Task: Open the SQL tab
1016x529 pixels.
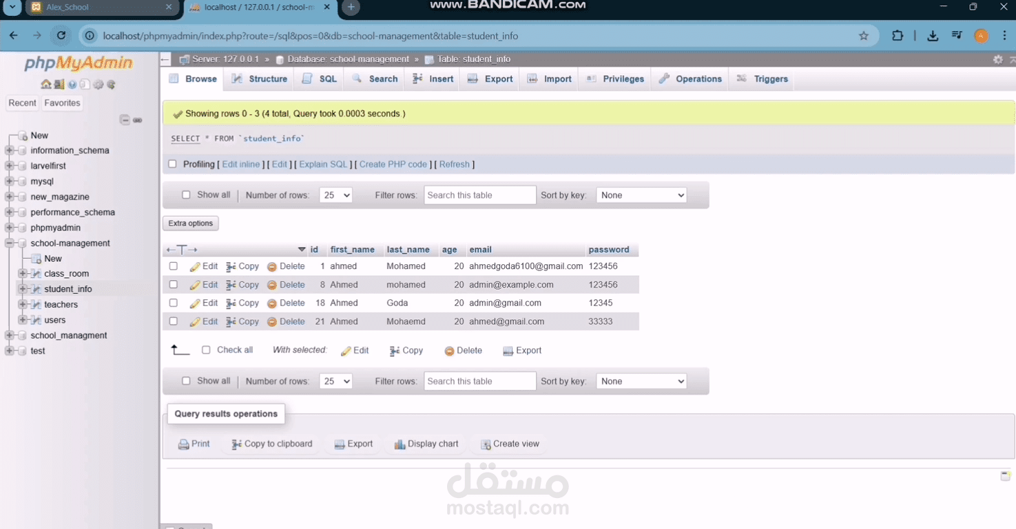Action: (x=320, y=79)
